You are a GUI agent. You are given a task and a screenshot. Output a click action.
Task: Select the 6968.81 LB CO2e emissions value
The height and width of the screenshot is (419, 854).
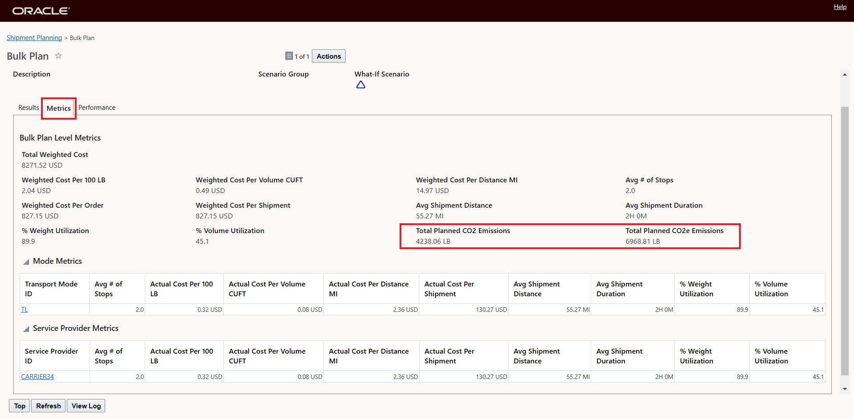tap(643, 241)
